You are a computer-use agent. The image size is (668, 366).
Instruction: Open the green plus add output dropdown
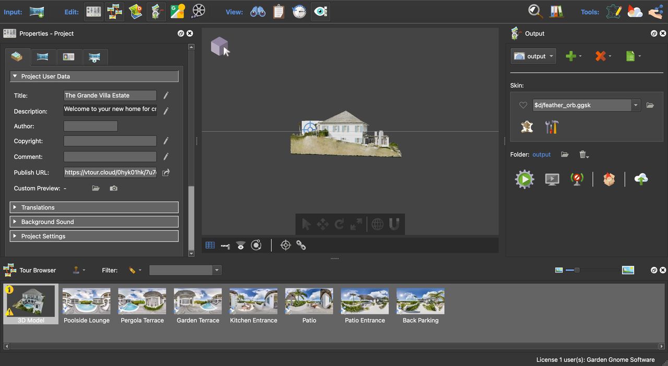(x=574, y=56)
